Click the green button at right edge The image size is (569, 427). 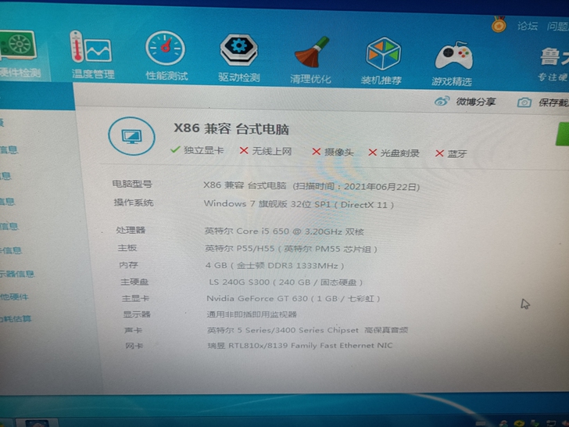[x=563, y=134]
